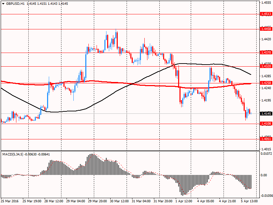
Task: Click the 1.4195 price scale value
Action: [x=267, y=100]
